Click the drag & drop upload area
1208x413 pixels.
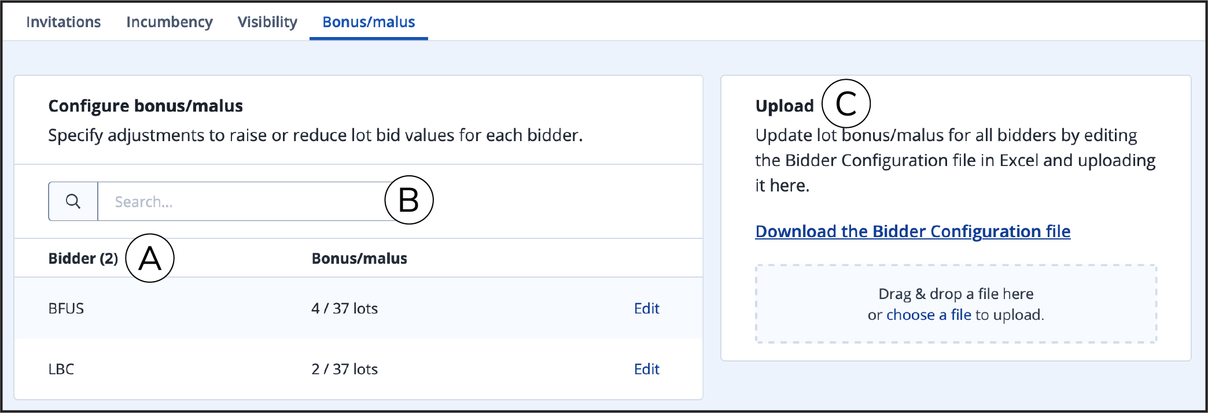click(x=956, y=304)
